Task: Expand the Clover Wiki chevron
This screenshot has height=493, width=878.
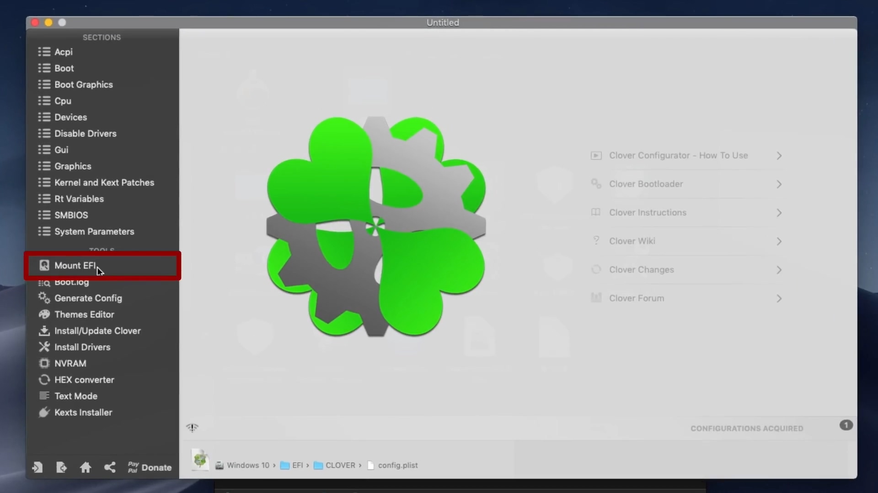Action: (x=779, y=241)
